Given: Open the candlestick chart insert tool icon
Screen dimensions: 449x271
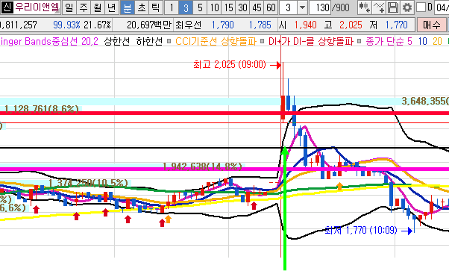Looking at the screenshot, I should pos(365,7).
